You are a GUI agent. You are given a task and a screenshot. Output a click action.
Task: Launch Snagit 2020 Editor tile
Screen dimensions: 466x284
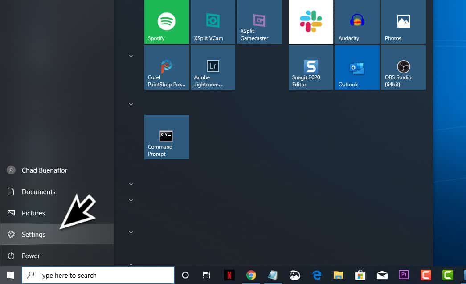[x=311, y=68]
